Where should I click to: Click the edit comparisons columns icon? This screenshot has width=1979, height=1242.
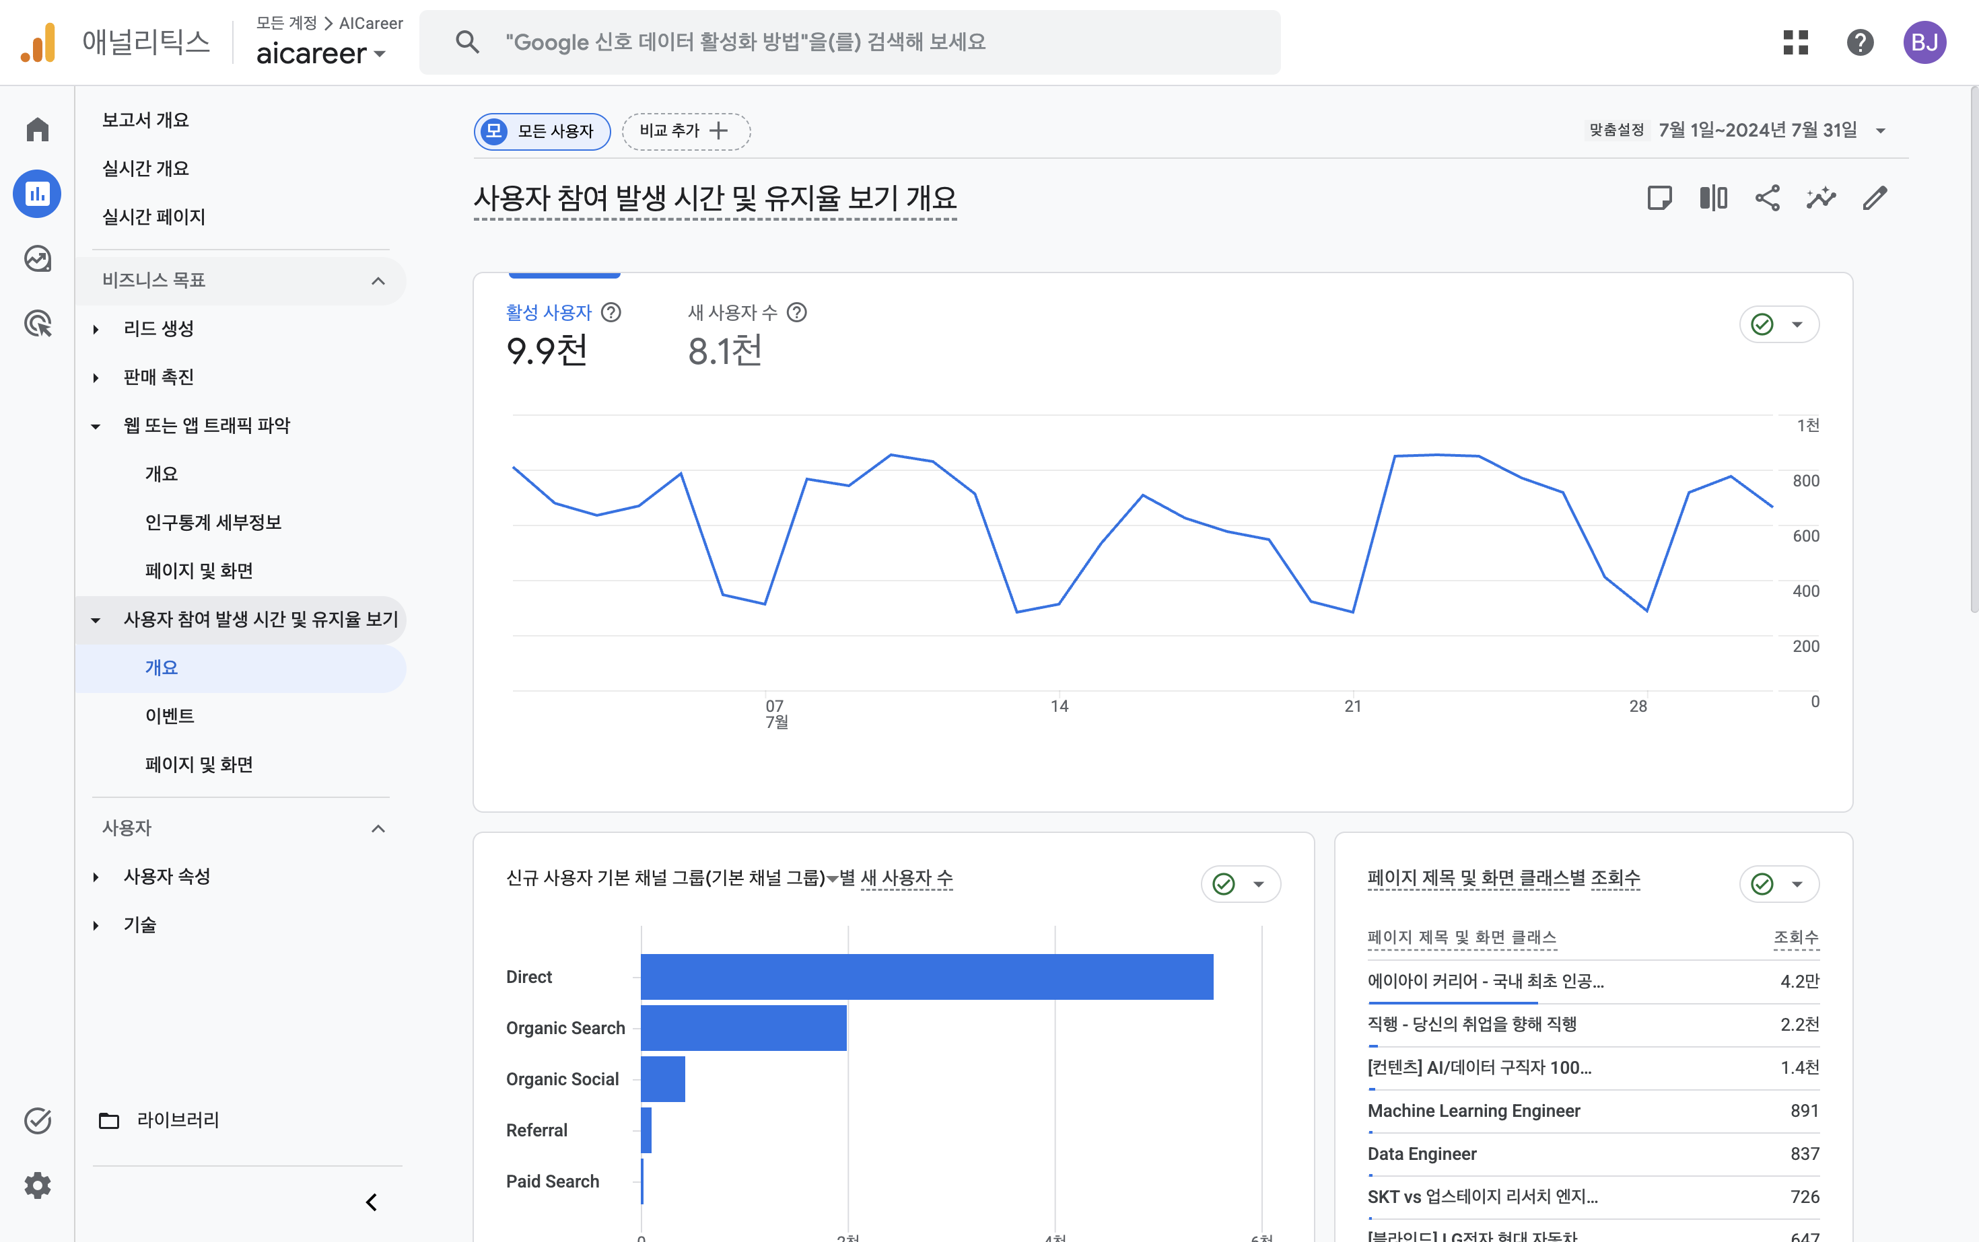[x=1714, y=198]
